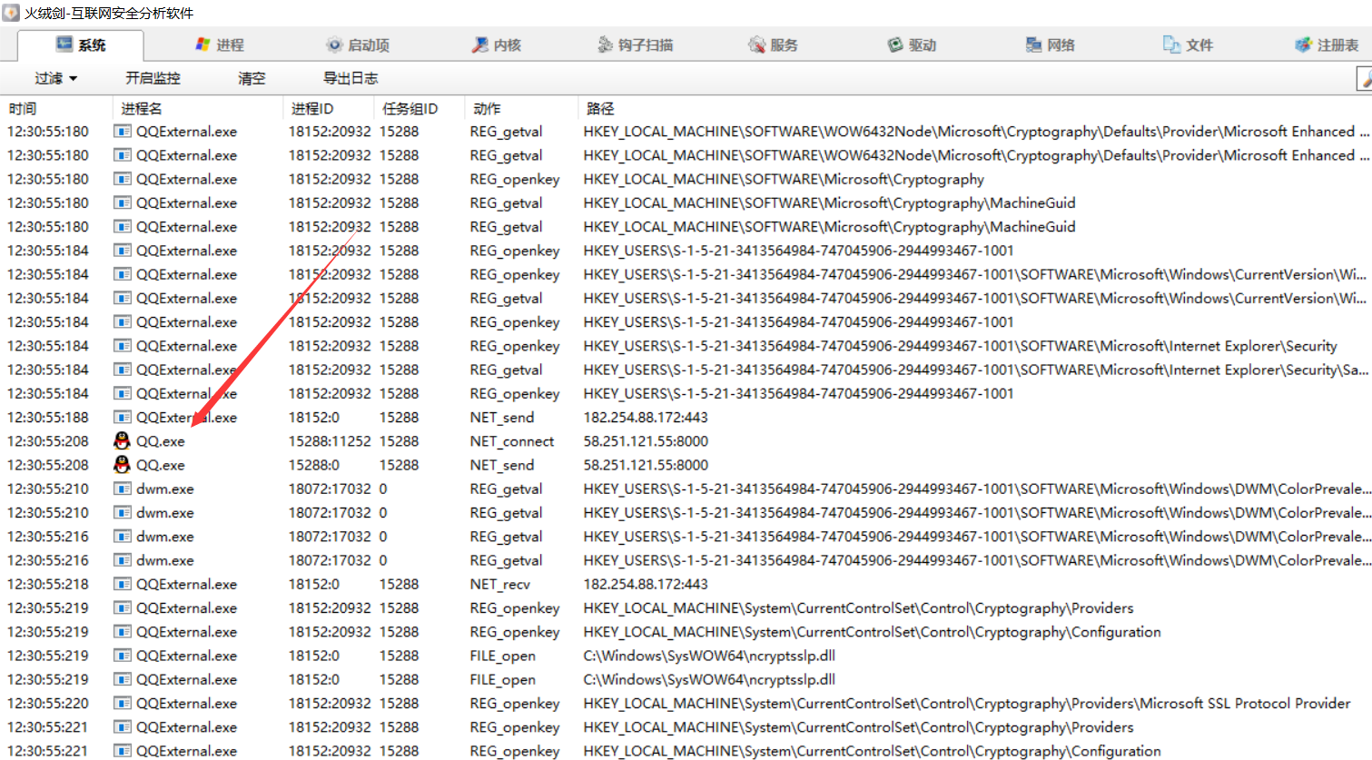This screenshot has height=760, width=1372.
Task: Select path ending in Microsoft\Cryptography
Action: click(784, 179)
